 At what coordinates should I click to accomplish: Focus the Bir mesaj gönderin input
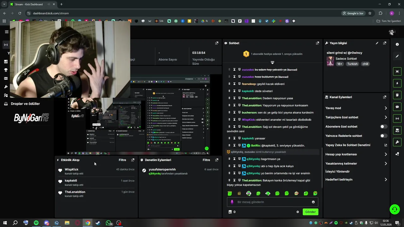272,202
